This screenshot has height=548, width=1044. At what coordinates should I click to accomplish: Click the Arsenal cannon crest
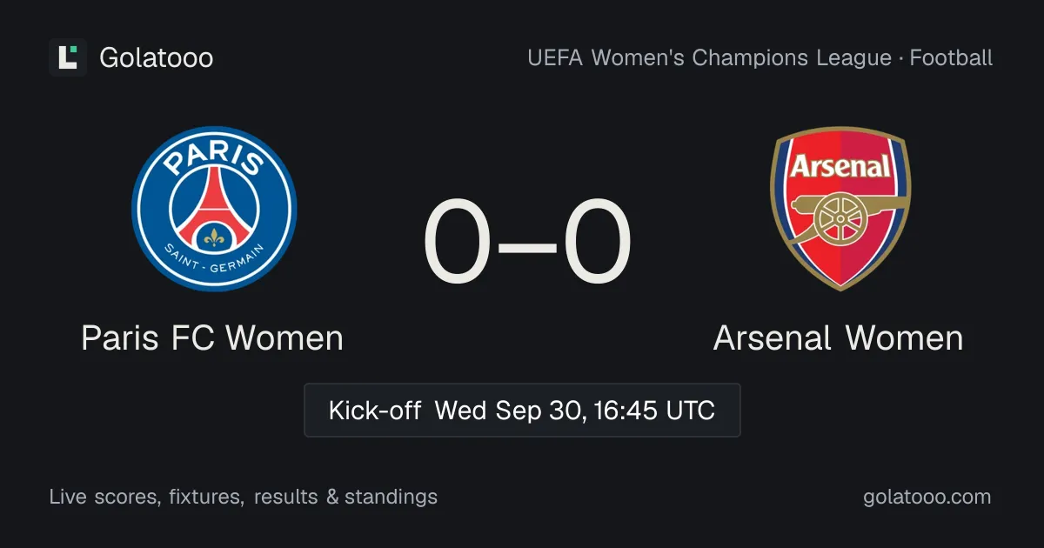click(840, 209)
